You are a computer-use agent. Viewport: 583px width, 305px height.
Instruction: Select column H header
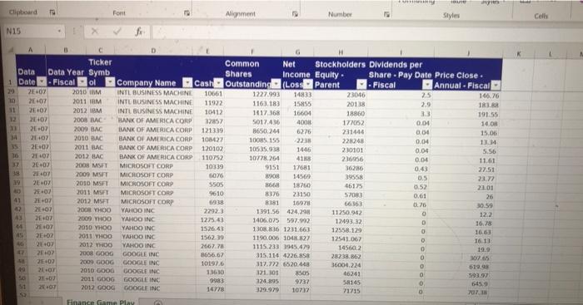click(340, 52)
